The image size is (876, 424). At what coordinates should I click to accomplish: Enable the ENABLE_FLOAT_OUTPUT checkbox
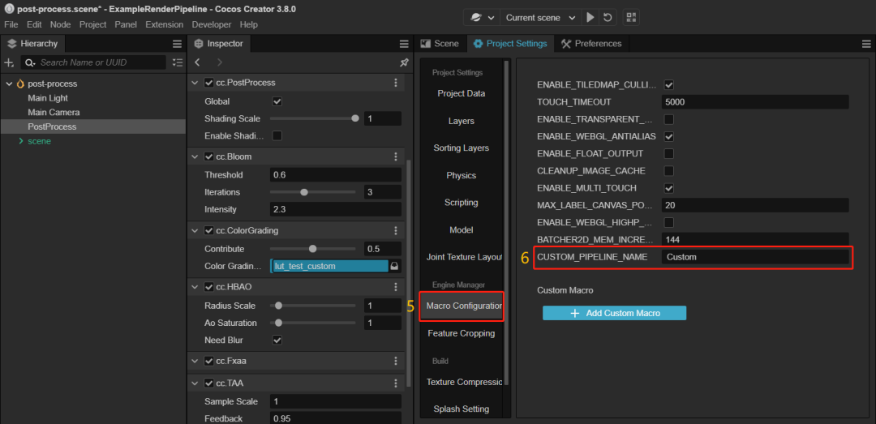[x=669, y=153]
